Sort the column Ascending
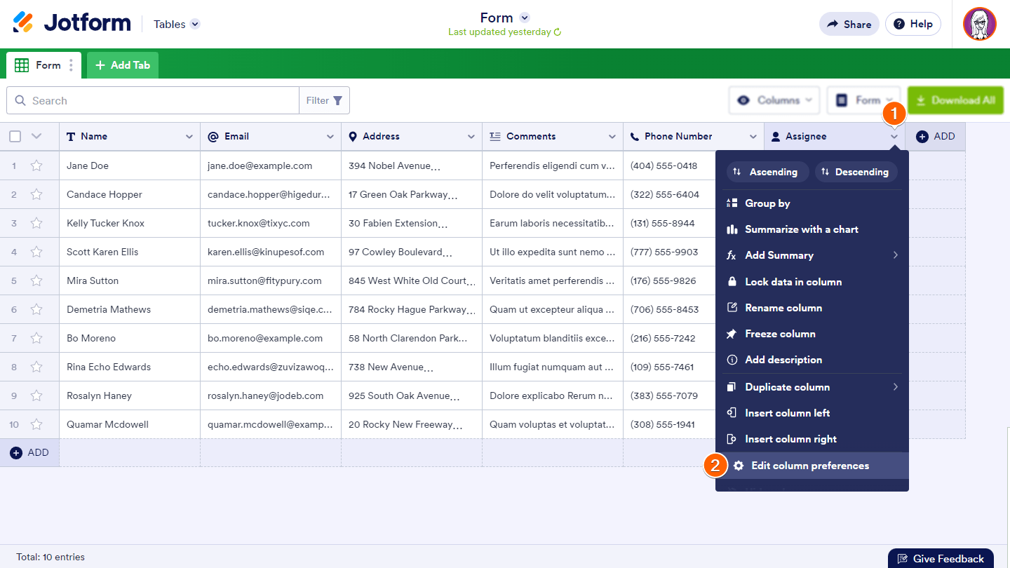1010x568 pixels. pyautogui.click(x=765, y=172)
